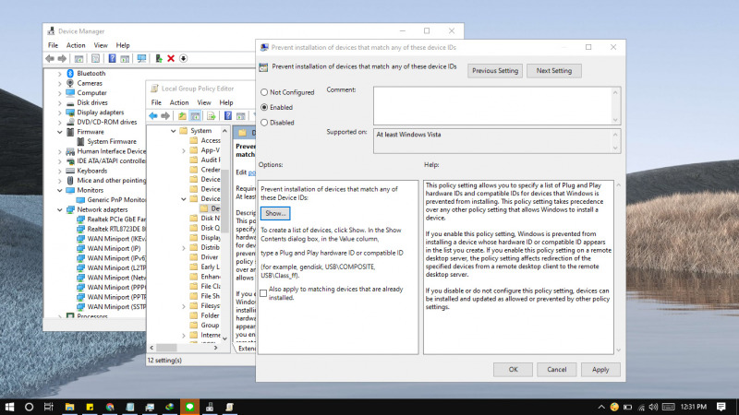This screenshot has width=739, height=415.
Task: Select Enabled radio button
Action: [x=264, y=107]
